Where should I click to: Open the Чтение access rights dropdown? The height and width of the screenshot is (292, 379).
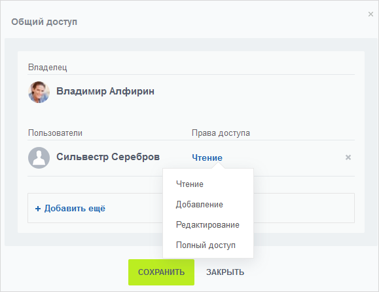coord(207,157)
